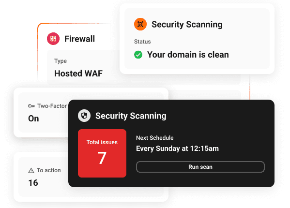This screenshot has width=290, height=208.
Task: Click the Hosted WAF type value
Action: click(x=78, y=74)
